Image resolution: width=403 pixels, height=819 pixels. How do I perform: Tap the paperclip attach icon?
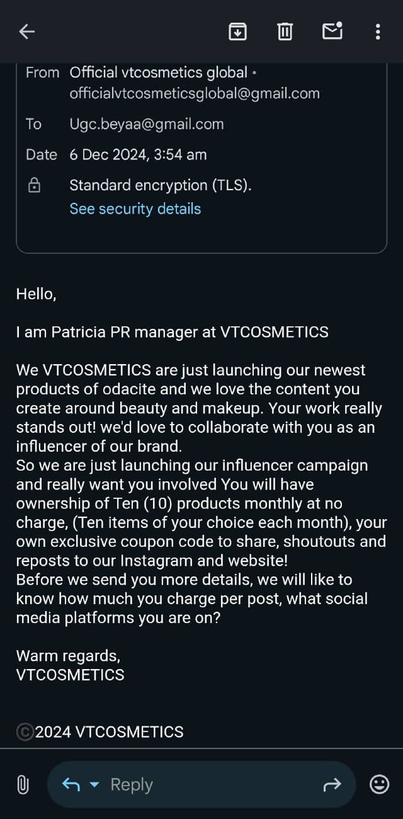pyautogui.click(x=23, y=784)
